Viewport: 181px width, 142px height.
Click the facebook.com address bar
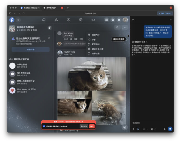[90, 13]
